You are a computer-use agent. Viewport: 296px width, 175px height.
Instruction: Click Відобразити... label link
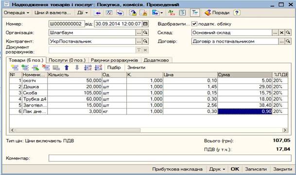point(174,24)
